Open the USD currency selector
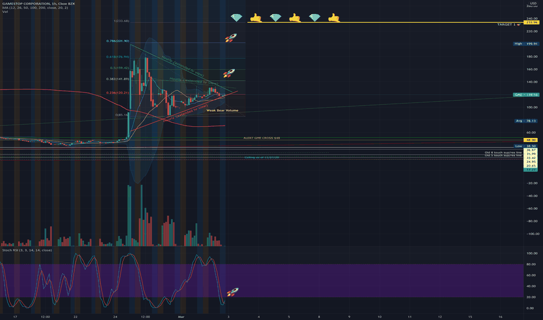 point(533,3)
